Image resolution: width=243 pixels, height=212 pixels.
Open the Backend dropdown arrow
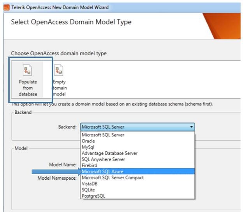[x=191, y=127]
